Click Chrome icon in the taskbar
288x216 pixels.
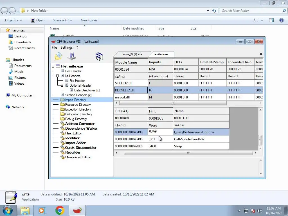click(60, 210)
